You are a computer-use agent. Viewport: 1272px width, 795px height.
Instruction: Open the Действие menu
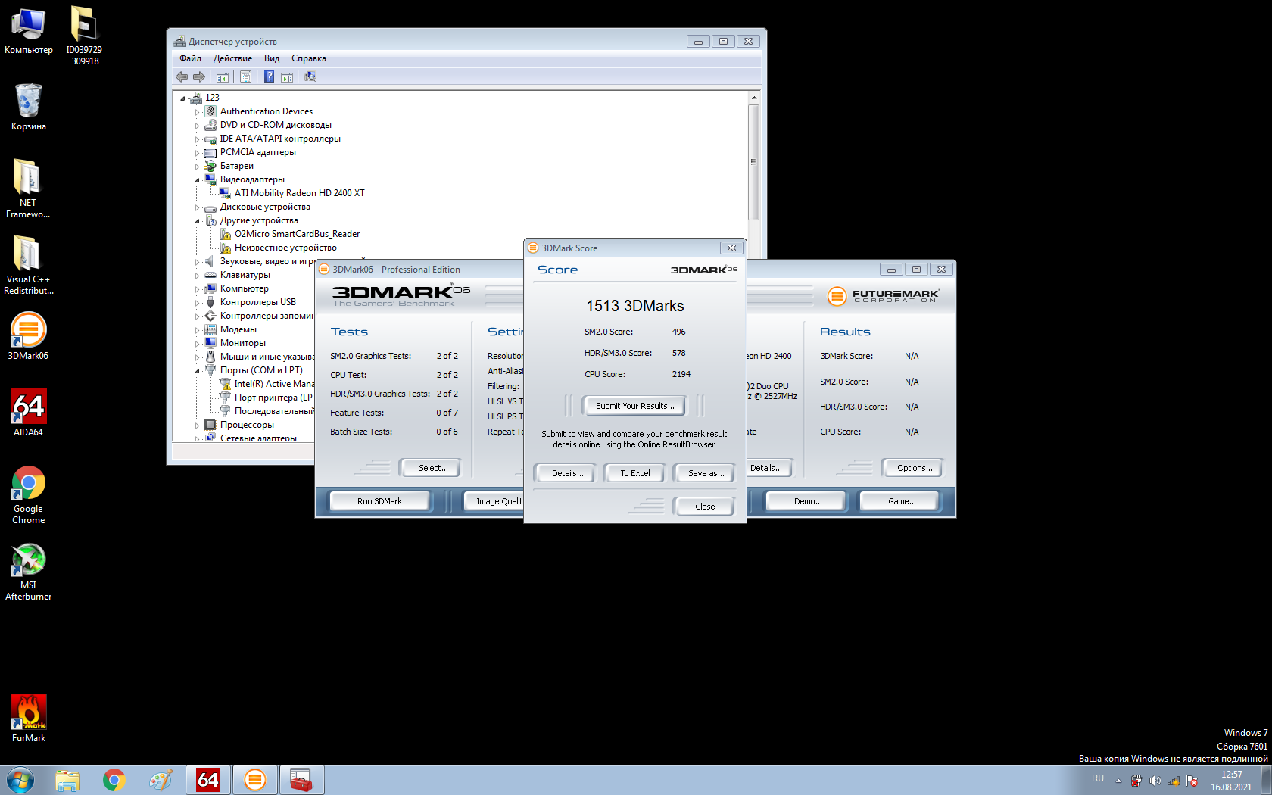(232, 58)
